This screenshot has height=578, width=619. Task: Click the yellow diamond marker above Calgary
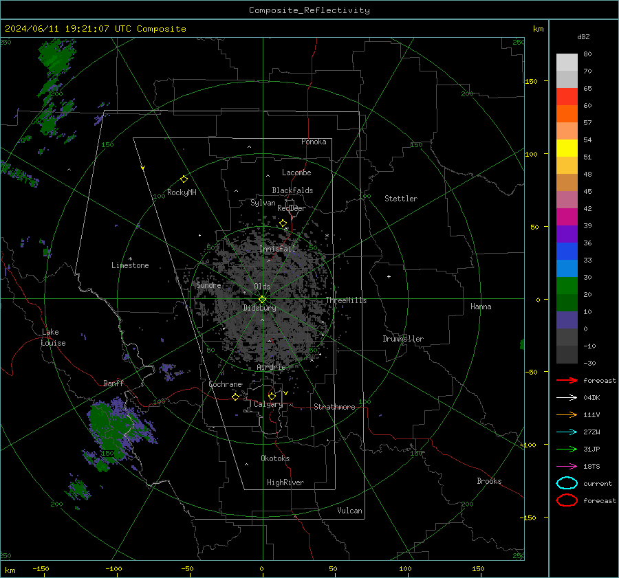pyautogui.click(x=272, y=396)
